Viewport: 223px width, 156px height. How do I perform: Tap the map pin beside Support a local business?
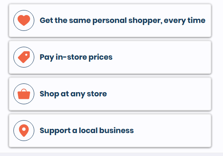coord(24,131)
